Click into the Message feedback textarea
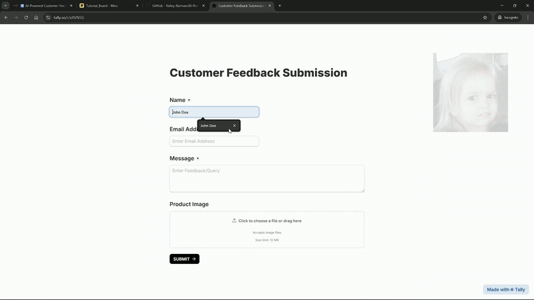Viewport: 534px width, 300px height. [x=267, y=179]
